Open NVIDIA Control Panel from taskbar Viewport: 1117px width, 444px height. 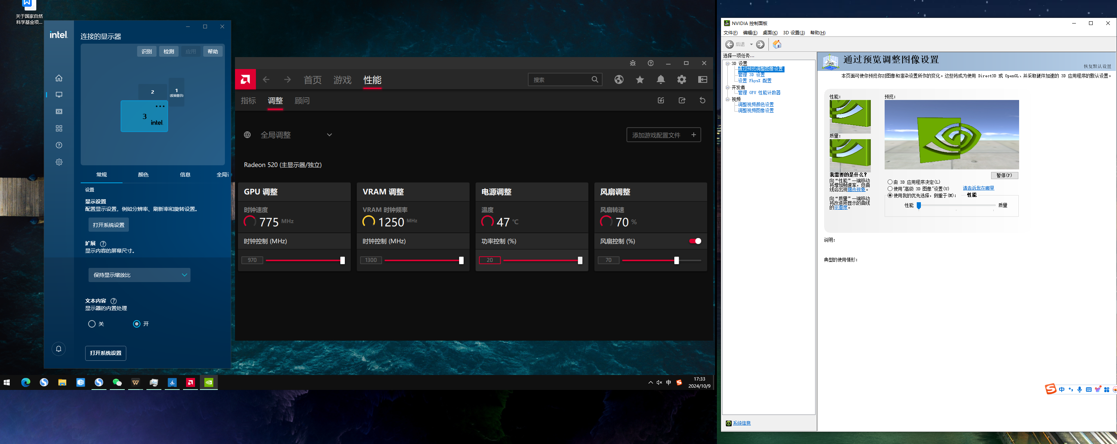(x=208, y=382)
